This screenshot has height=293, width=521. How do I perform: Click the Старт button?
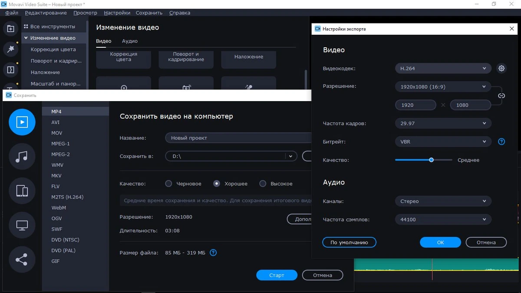pos(277,275)
